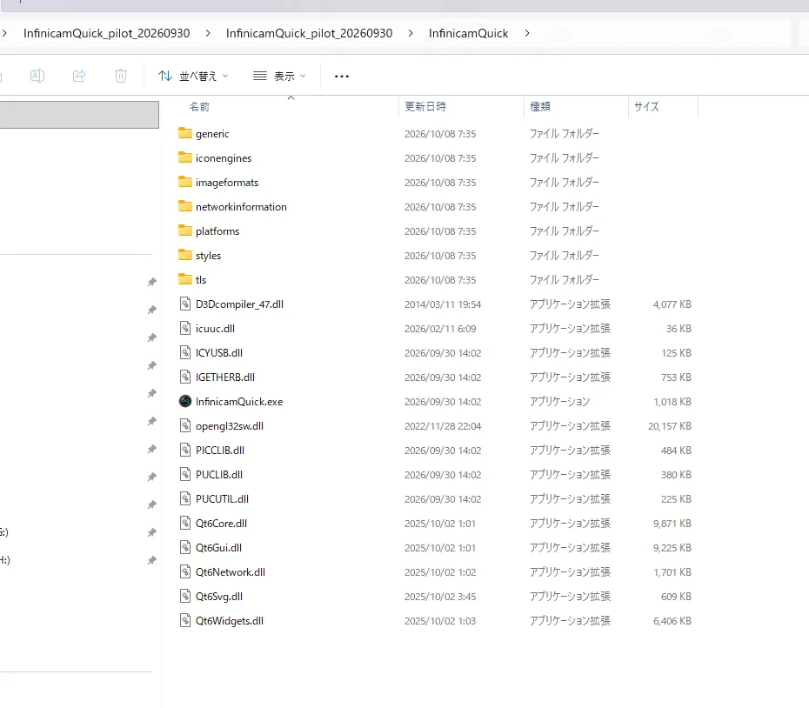
Task: Select the Qt6Network.dll file name
Action: pyautogui.click(x=231, y=571)
